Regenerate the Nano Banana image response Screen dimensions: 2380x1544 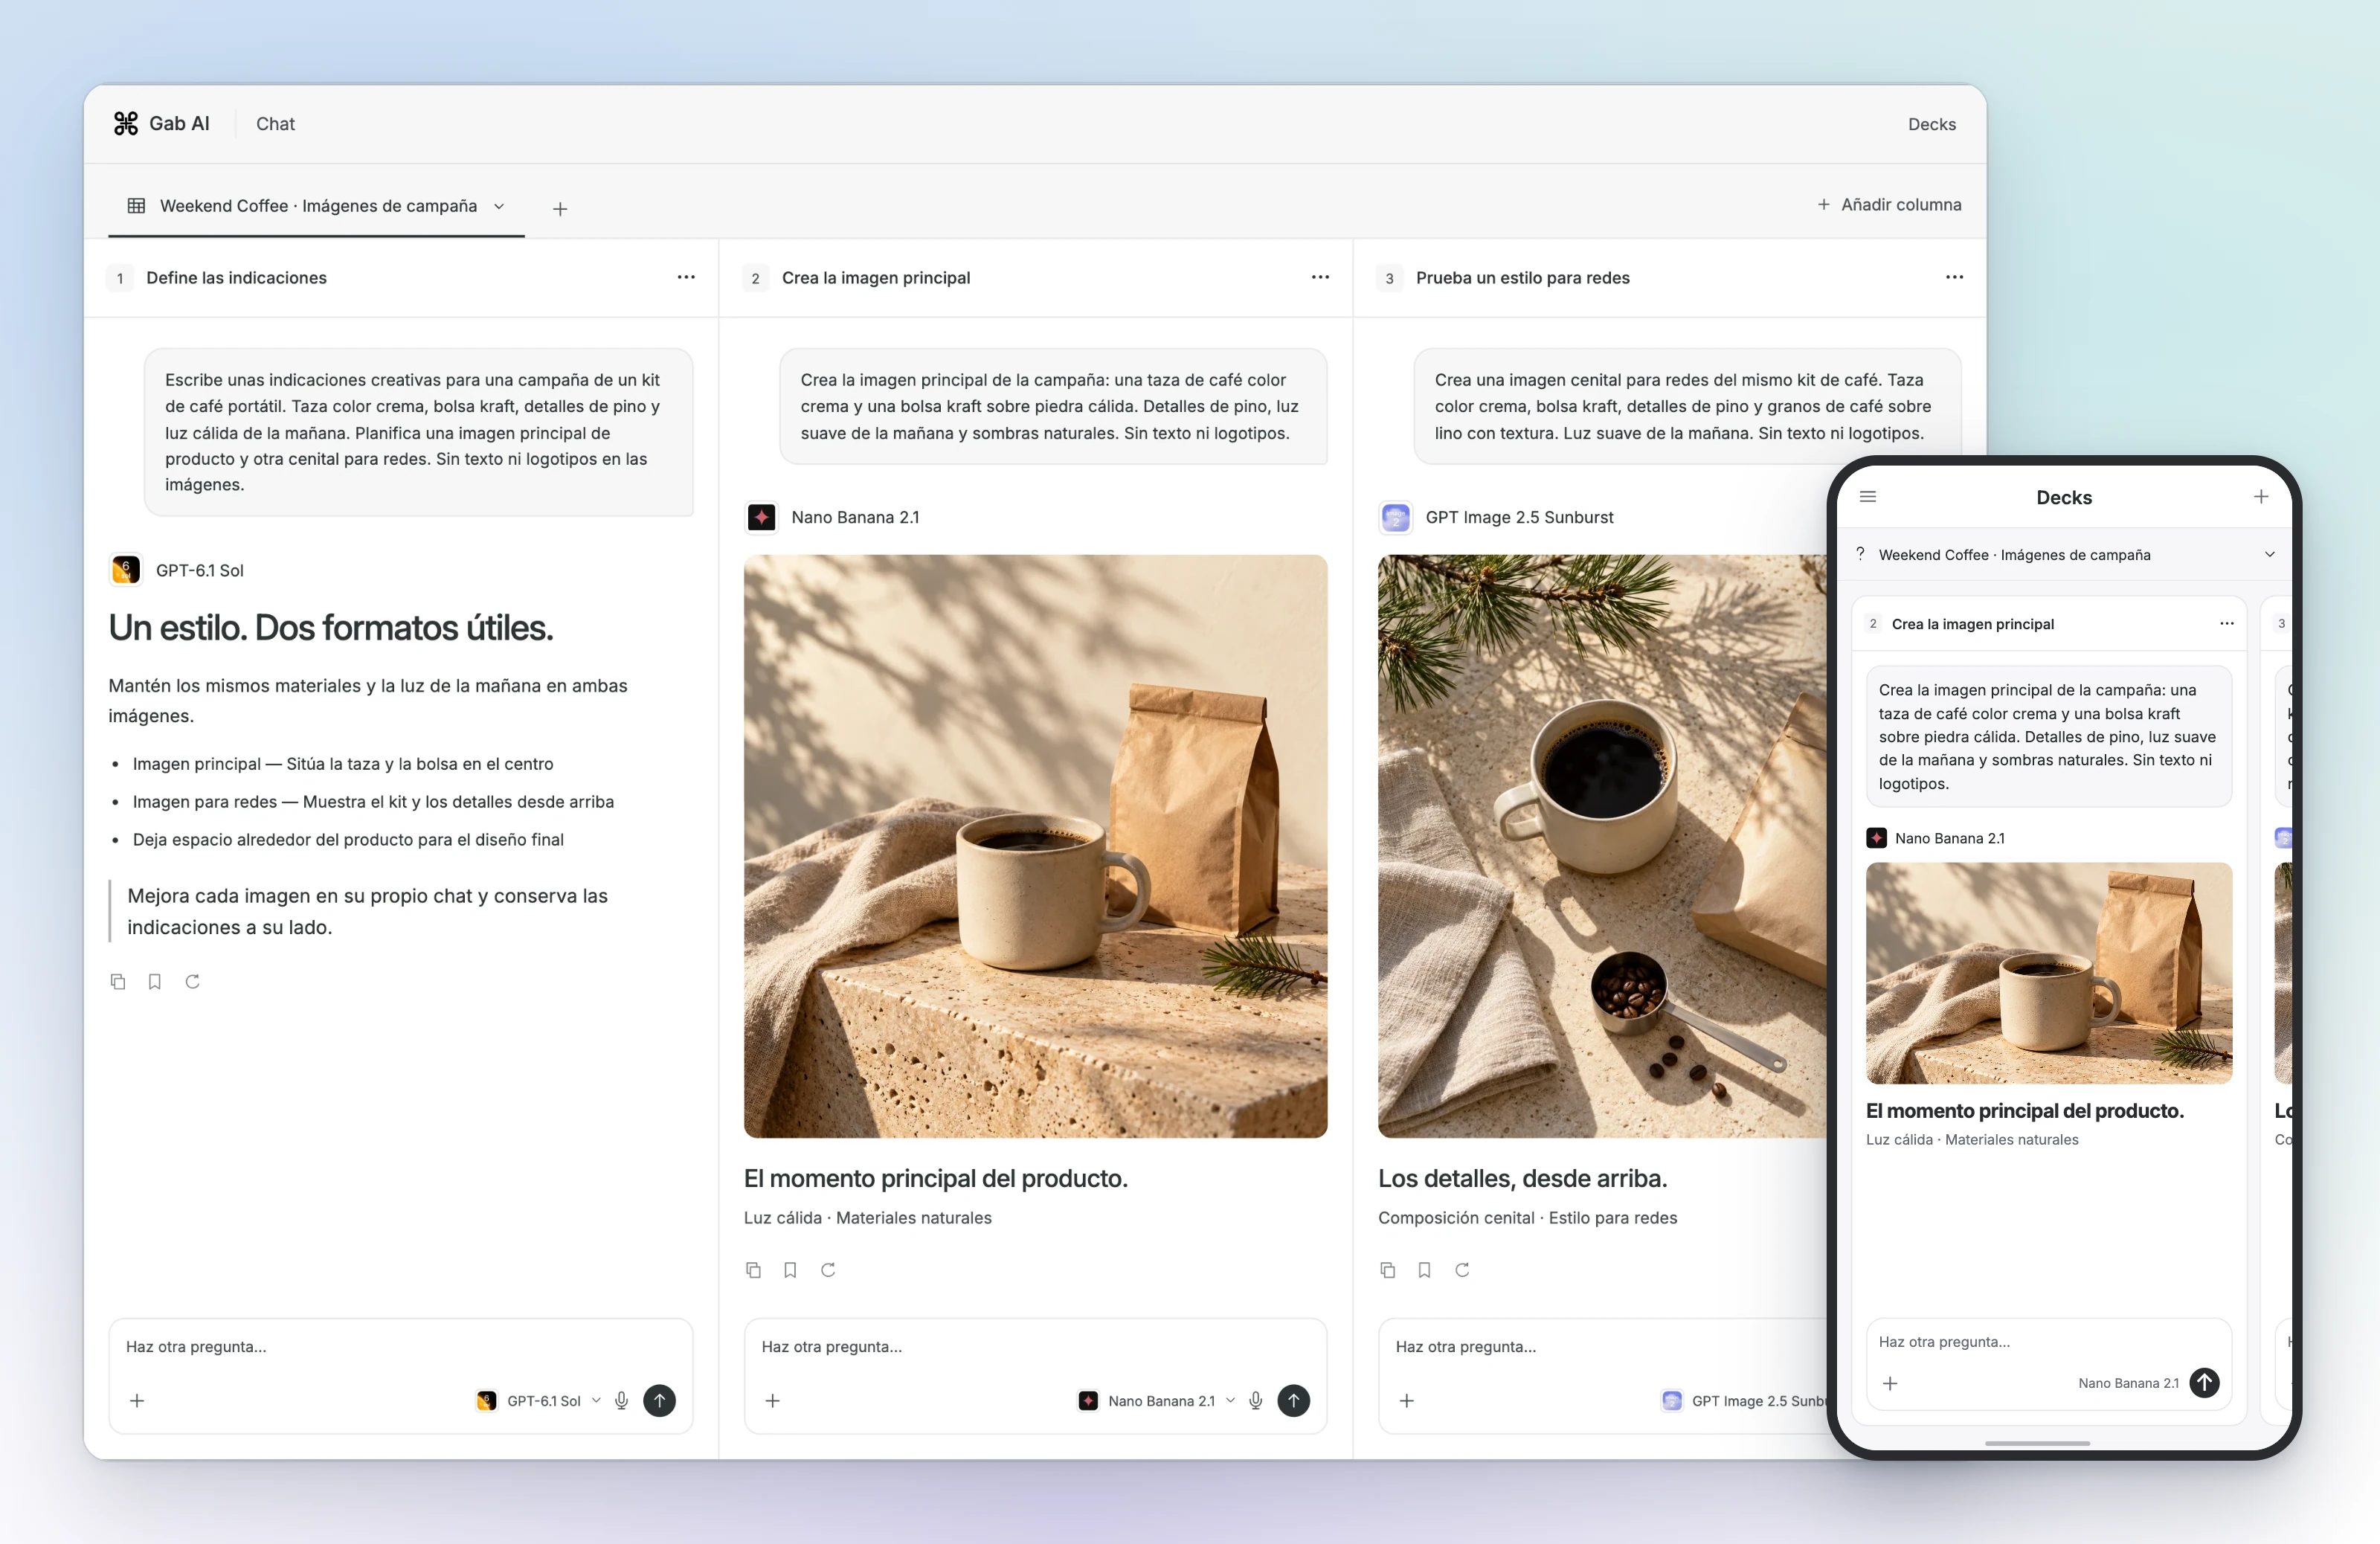pos(828,1270)
